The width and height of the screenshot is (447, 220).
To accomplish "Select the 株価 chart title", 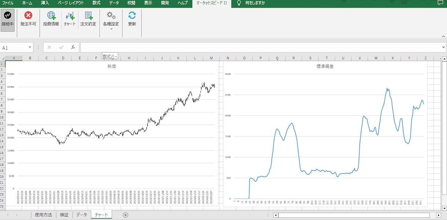I will 112,67.
